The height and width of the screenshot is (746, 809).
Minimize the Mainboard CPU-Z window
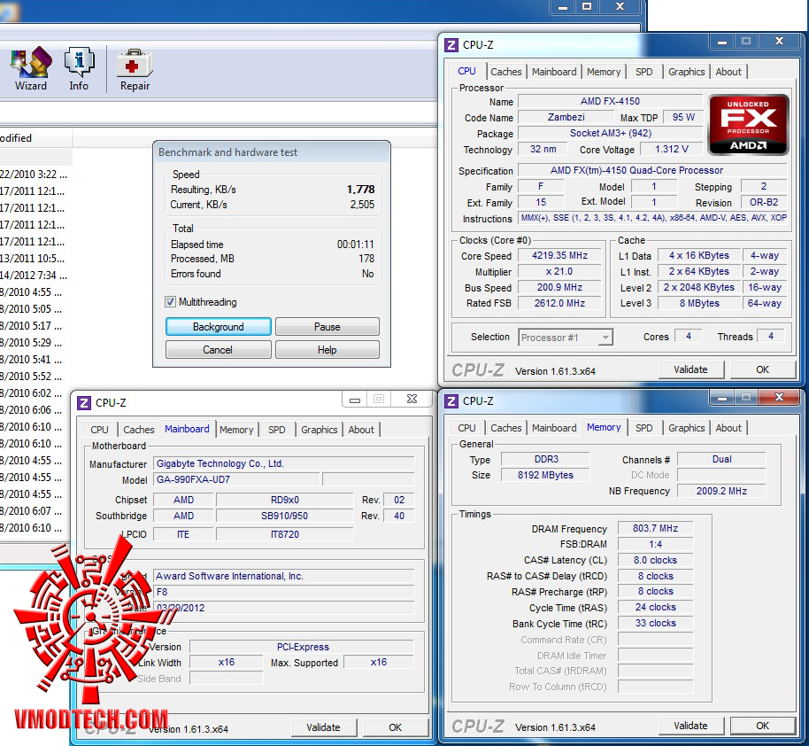coord(355,400)
